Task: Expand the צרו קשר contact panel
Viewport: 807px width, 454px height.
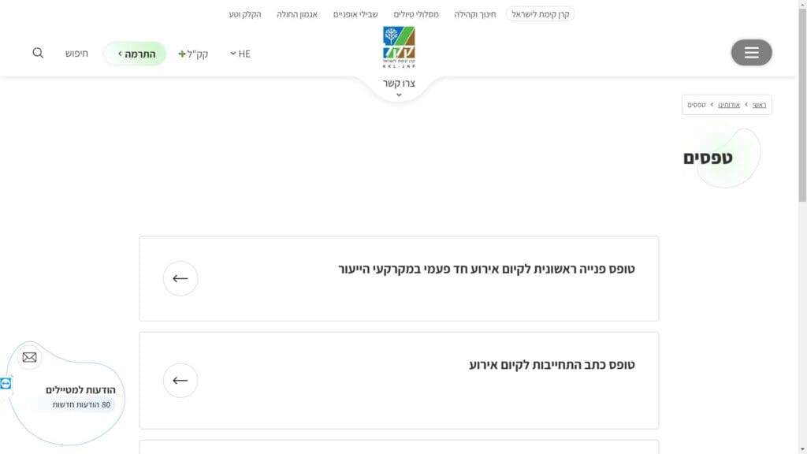Action: 399,87
